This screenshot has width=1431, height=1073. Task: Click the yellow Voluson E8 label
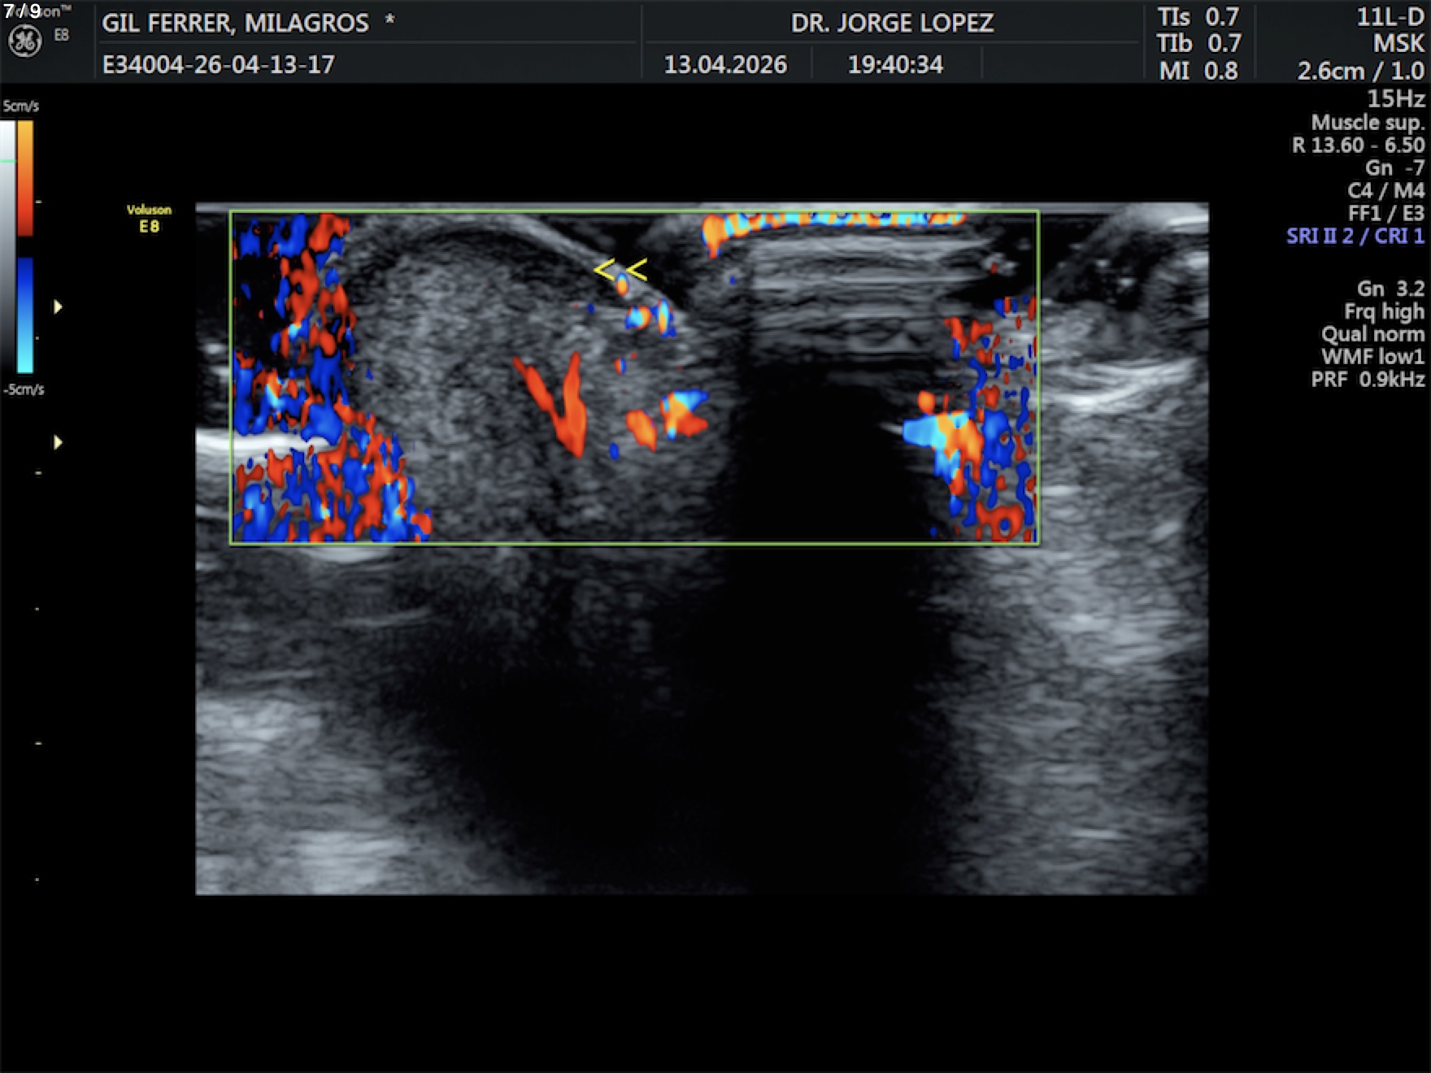(149, 219)
